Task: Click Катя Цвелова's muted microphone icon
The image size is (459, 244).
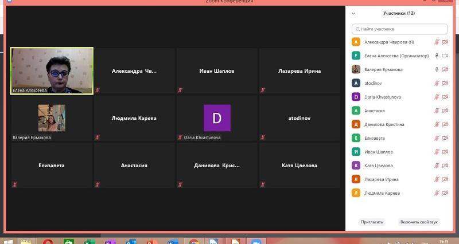Action: (x=437, y=166)
